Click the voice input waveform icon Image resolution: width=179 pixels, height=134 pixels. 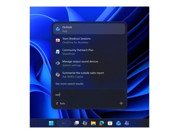121,103
